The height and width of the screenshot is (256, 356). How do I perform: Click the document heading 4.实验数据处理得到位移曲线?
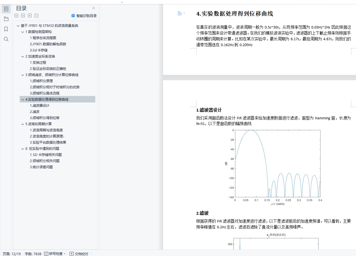235,14
